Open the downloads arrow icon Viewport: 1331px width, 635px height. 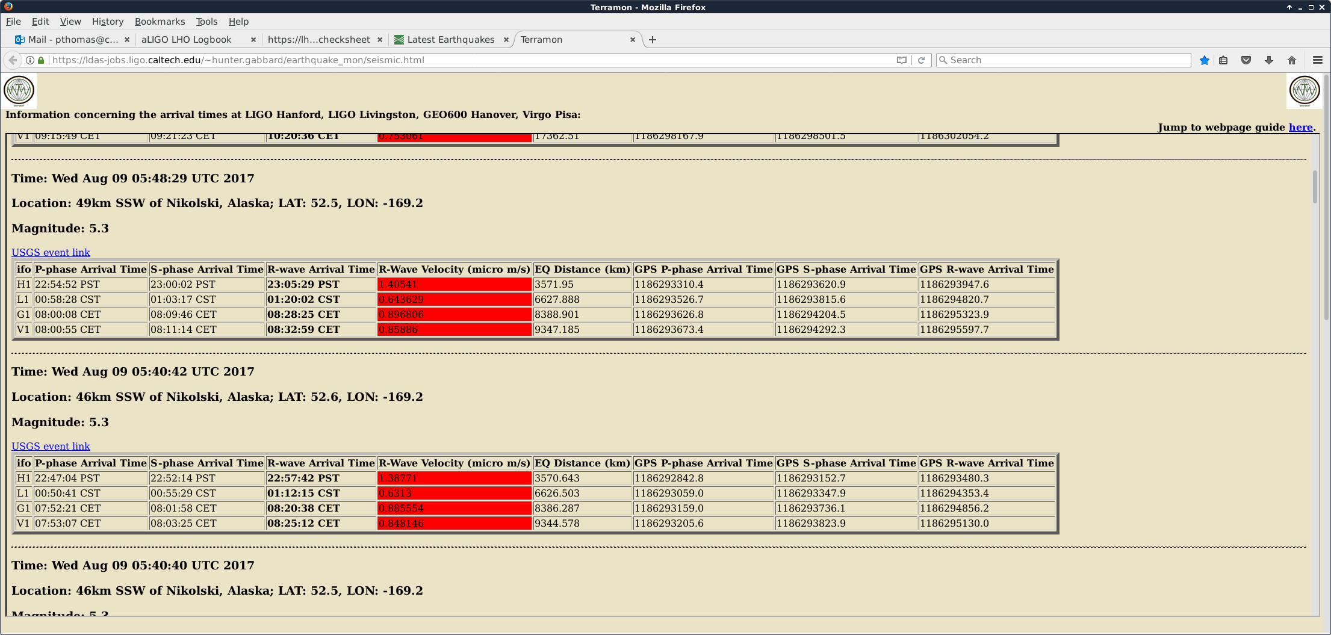click(1269, 60)
